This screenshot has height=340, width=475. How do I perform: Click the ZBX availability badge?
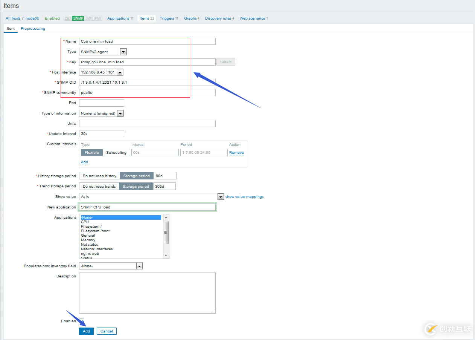click(x=68, y=18)
